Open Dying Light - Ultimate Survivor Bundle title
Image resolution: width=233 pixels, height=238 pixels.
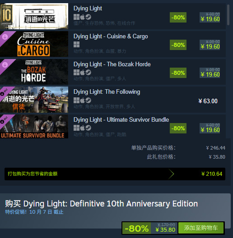[x=121, y=120]
